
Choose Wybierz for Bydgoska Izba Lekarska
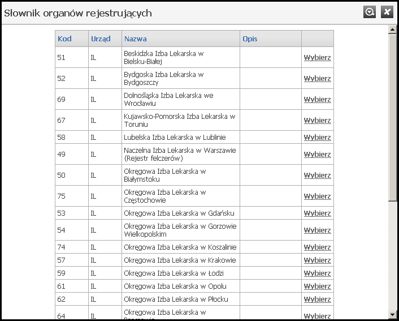[317, 79]
